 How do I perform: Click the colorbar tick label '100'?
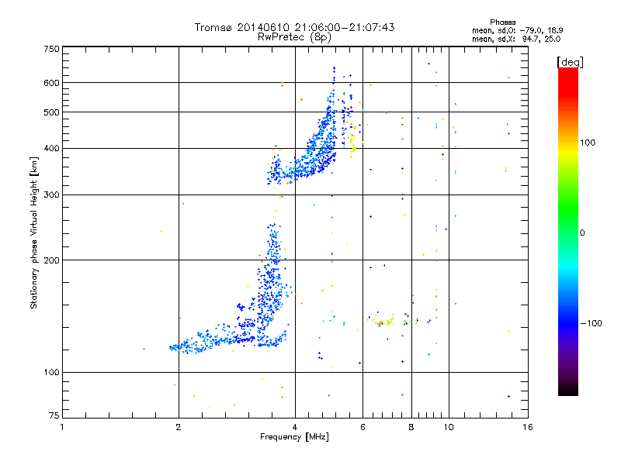click(588, 143)
